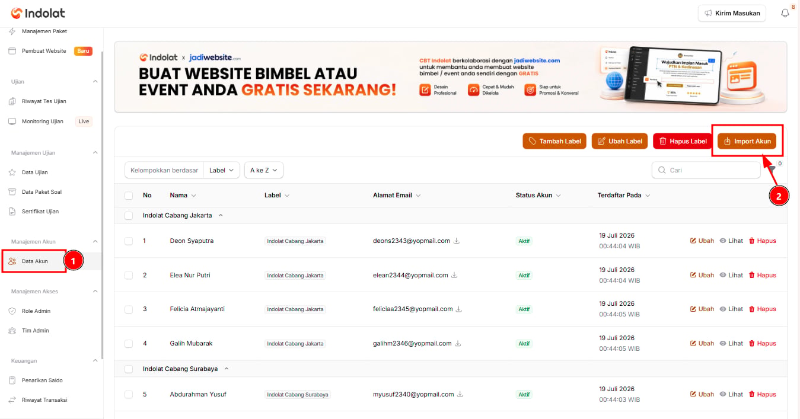Viewport: 800px width, 419px height.
Task: Click Hapus trash for Elea Nur Putri
Action: pos(763,275)
